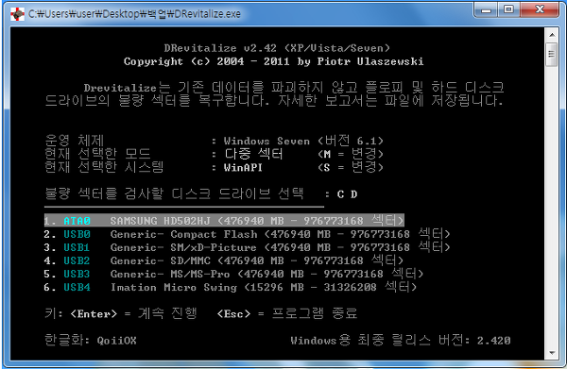567x369 pixels.
Task: Select the USB0 Generic- Compact Flash row
Action: (x=247, y=234)
